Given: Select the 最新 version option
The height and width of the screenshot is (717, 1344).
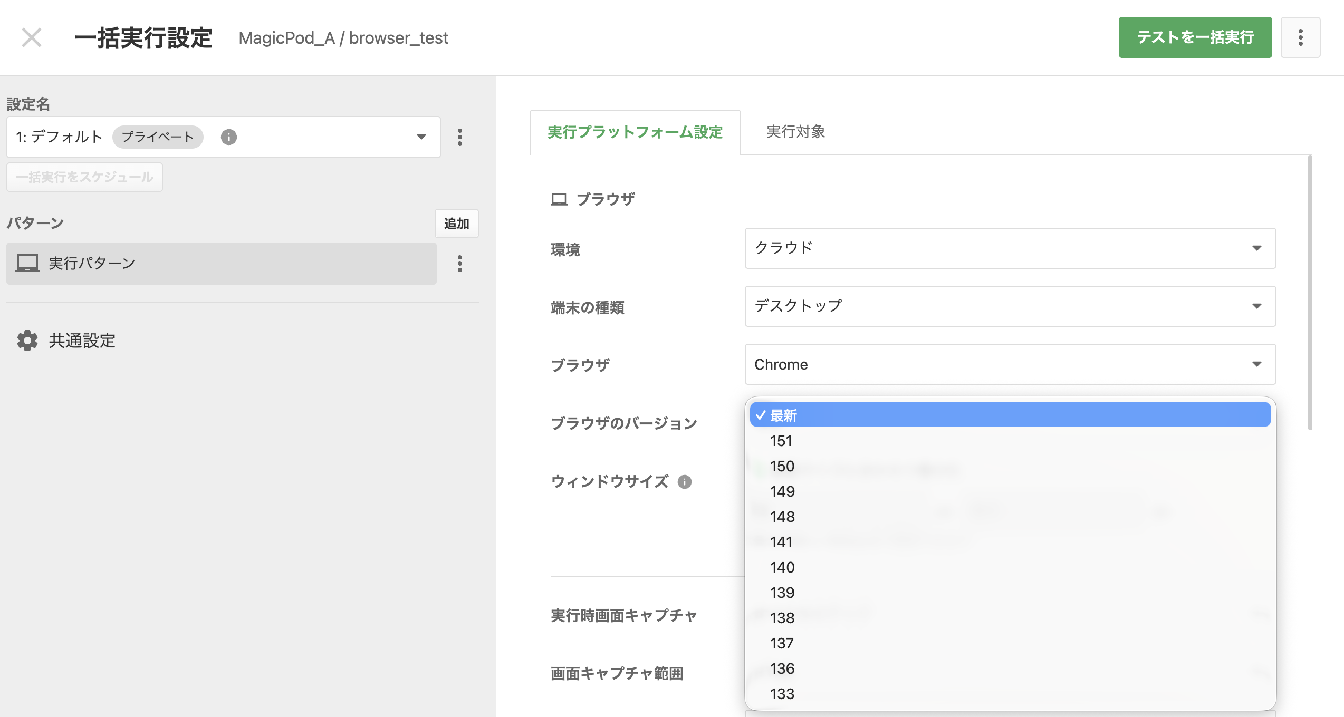Looking at the screenshot, I should coord(1010,415).
